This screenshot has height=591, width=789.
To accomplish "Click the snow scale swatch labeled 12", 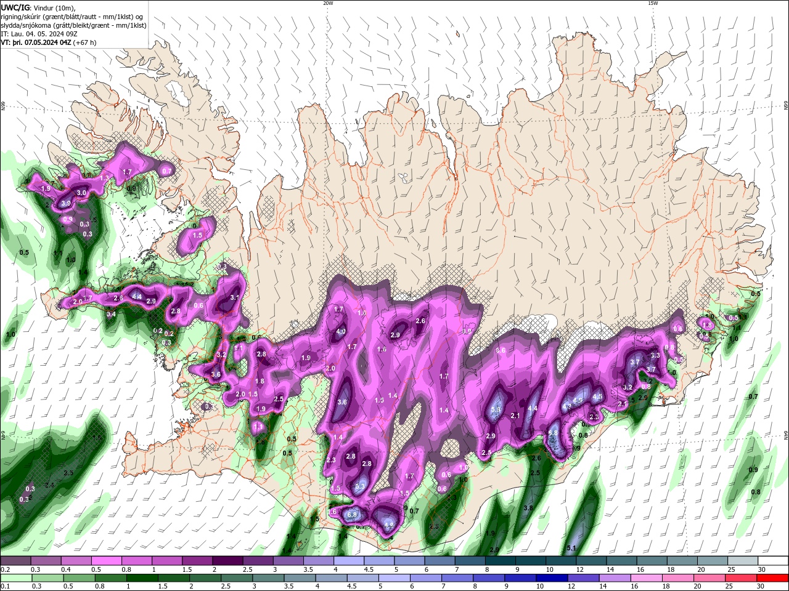I will click(592, 561).
